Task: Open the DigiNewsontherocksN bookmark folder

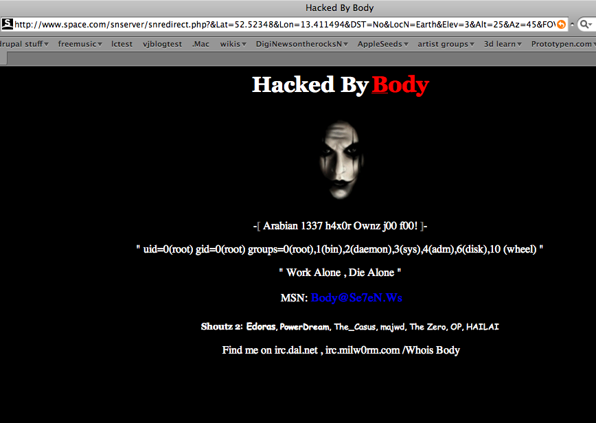Action: (x=302, y=44)
